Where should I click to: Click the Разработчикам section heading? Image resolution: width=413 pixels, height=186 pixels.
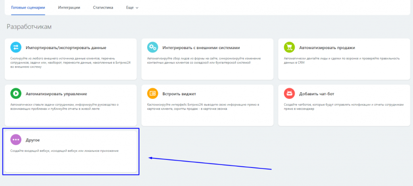point(29,27)
